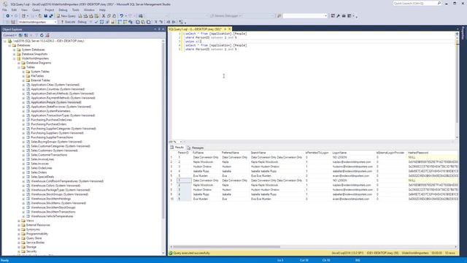Open the empty find combo box dropdown

pyautogui.click(x=325, y=16)
